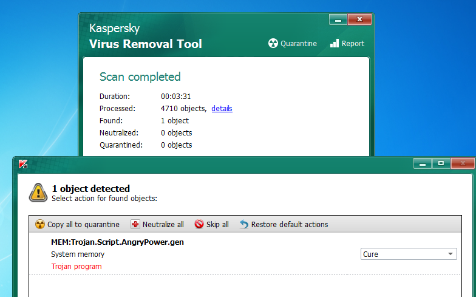Open the Cure action dropdown
Image resolution: width=476 pixels, height=297 pixels.
[409, 254]
